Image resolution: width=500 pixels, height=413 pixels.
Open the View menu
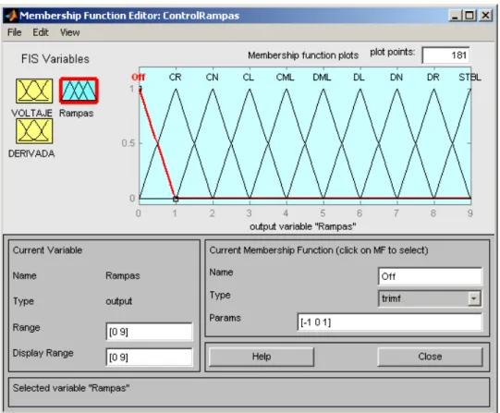point(70,32)
